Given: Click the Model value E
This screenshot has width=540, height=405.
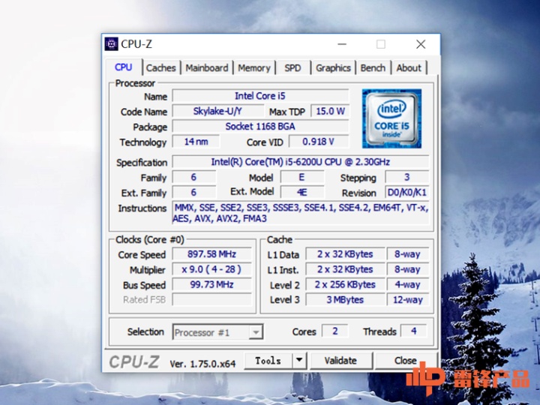Looking at the screenshot, I should click(x=302, y=177).
